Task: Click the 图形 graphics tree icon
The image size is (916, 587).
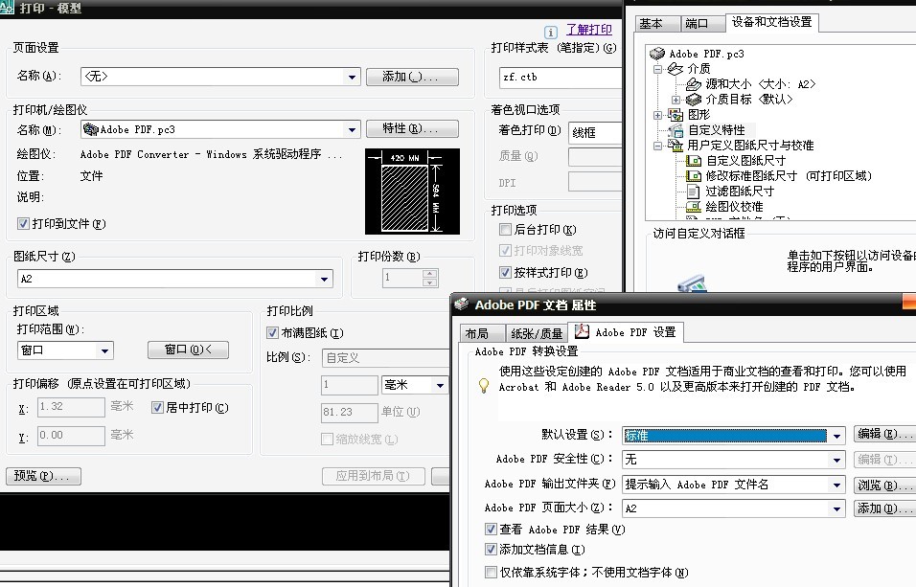Action: [676, 115]
